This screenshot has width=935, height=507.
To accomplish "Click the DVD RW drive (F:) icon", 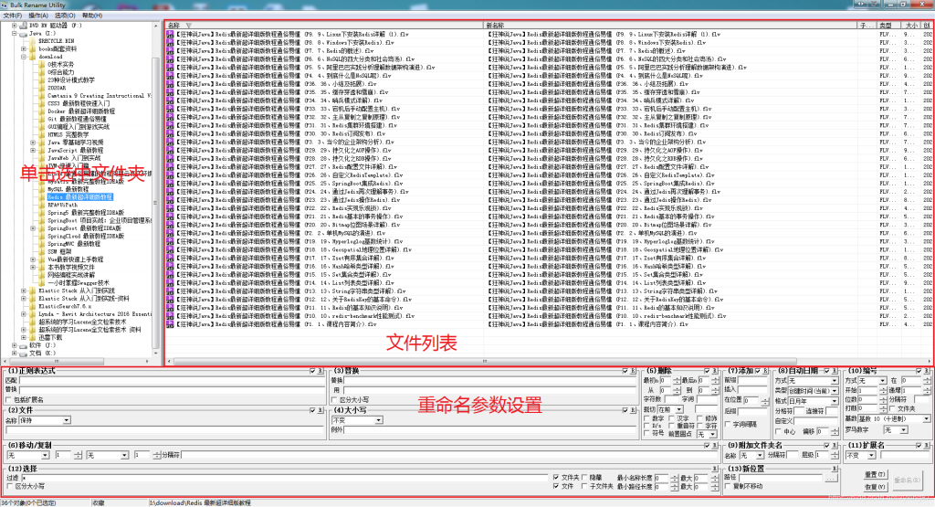I will (23, 26).
